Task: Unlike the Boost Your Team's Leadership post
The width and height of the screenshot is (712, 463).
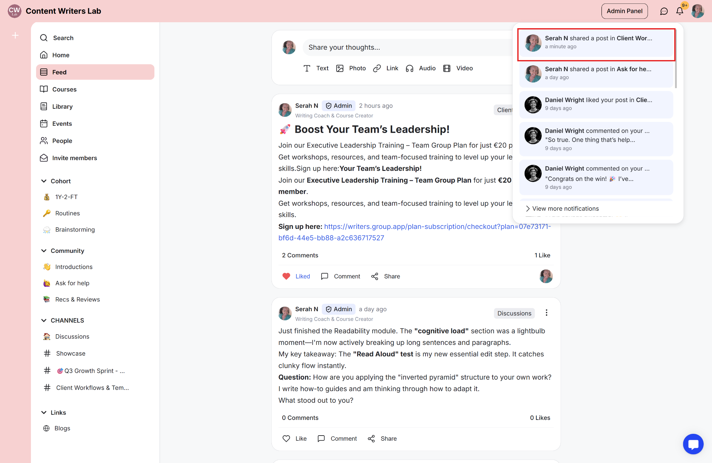Action: 296,276
